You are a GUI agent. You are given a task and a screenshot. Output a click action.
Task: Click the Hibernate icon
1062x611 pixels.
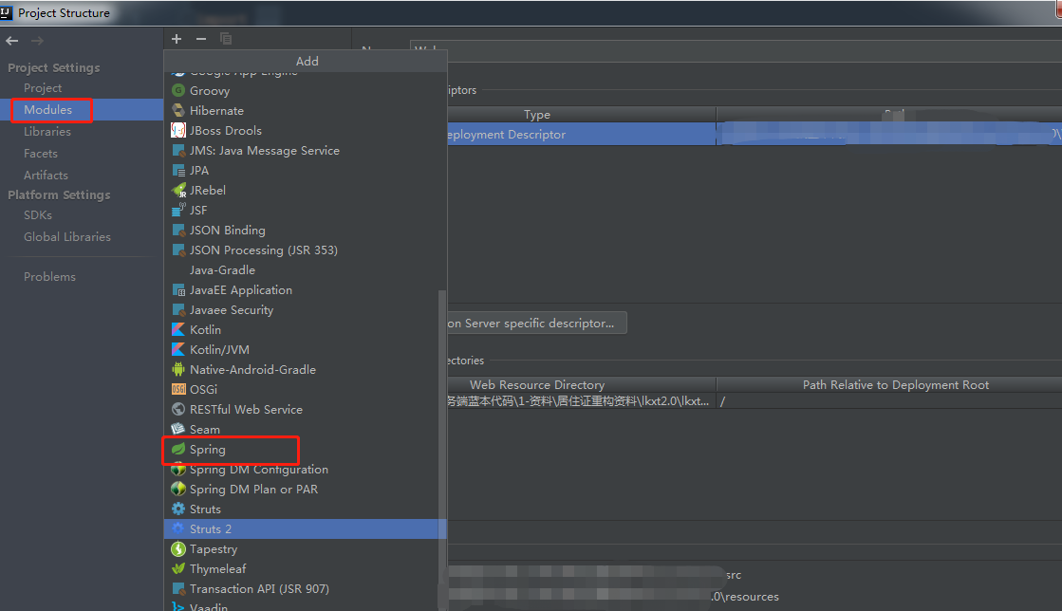[178, 110]
